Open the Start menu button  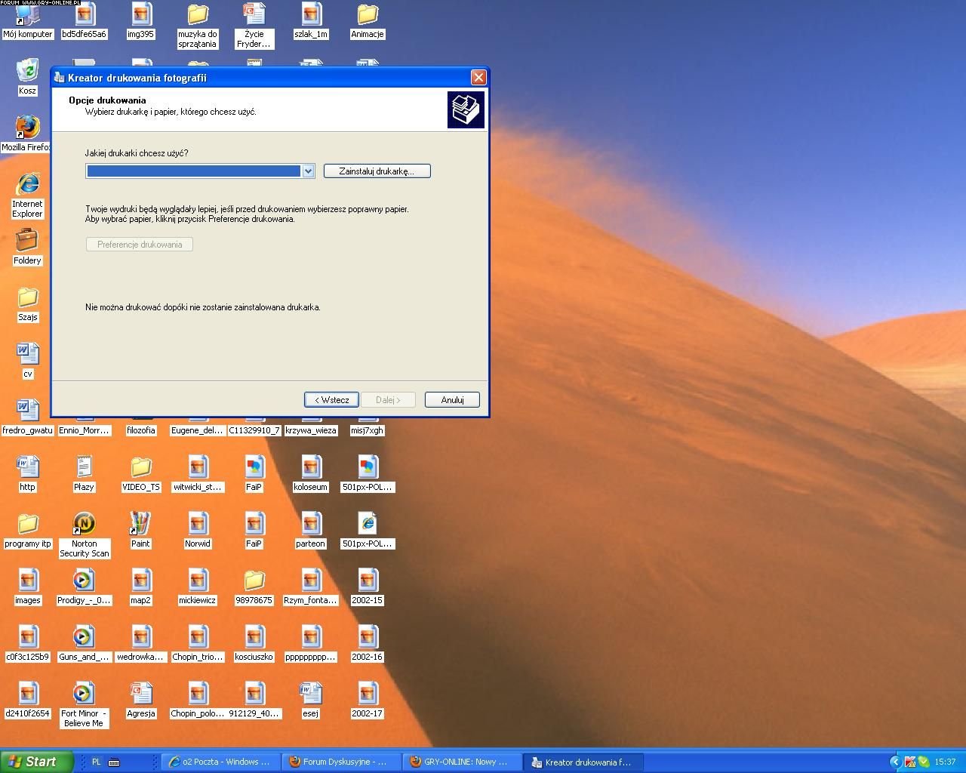pyautogui.click(x=36, y=762)
